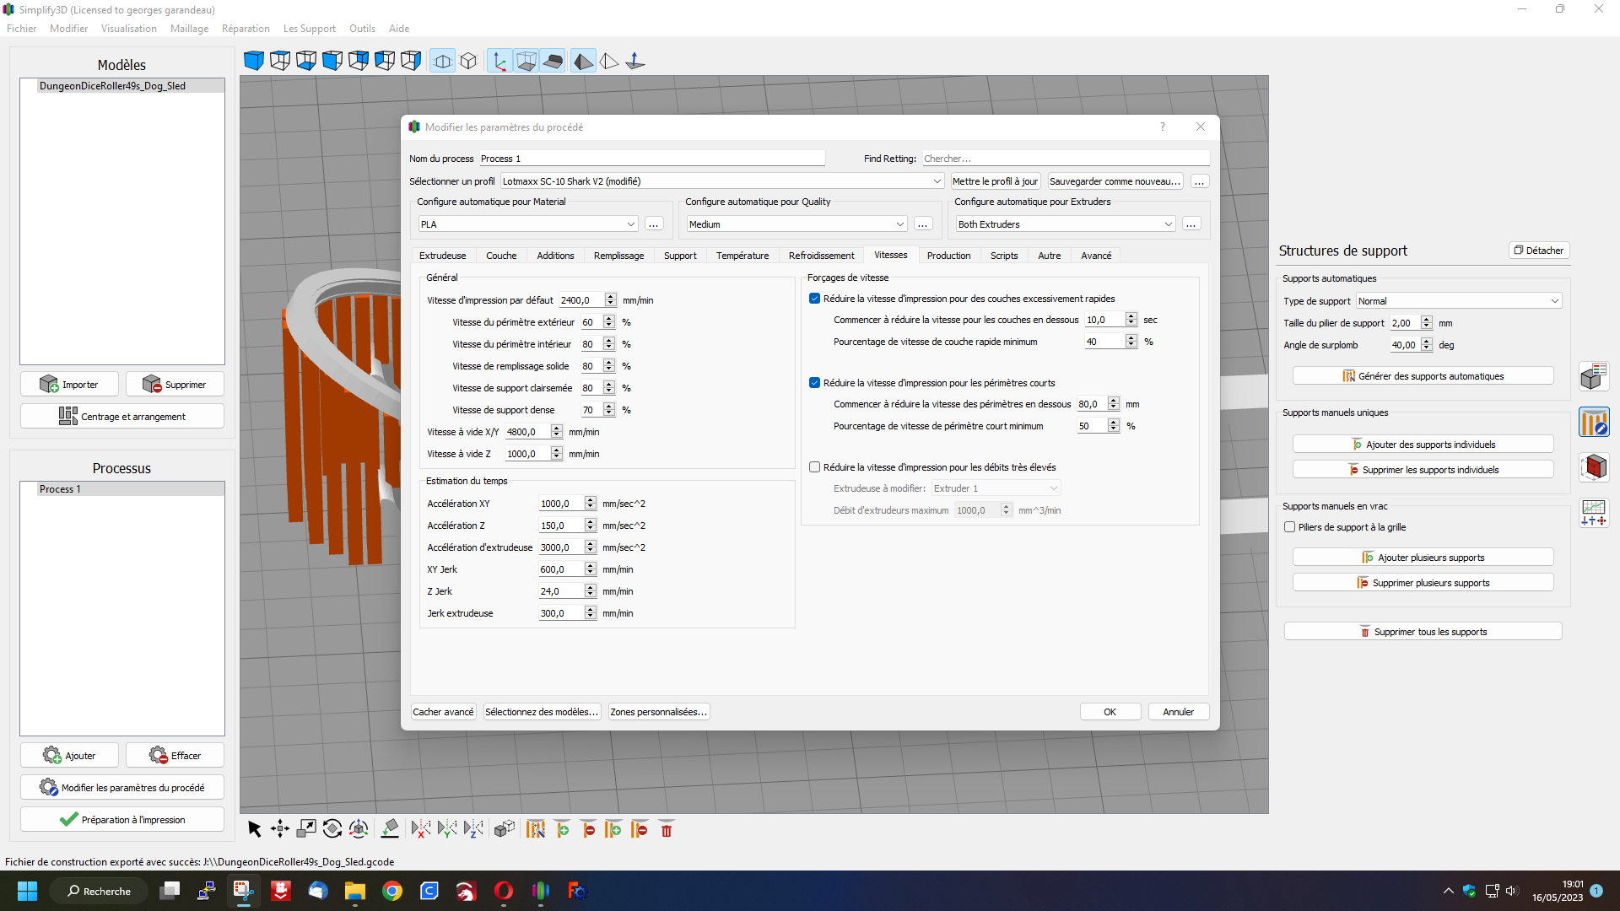Enable reduce speed for very high flow rates
This screenshot has height=911, width=1620.
814,467
